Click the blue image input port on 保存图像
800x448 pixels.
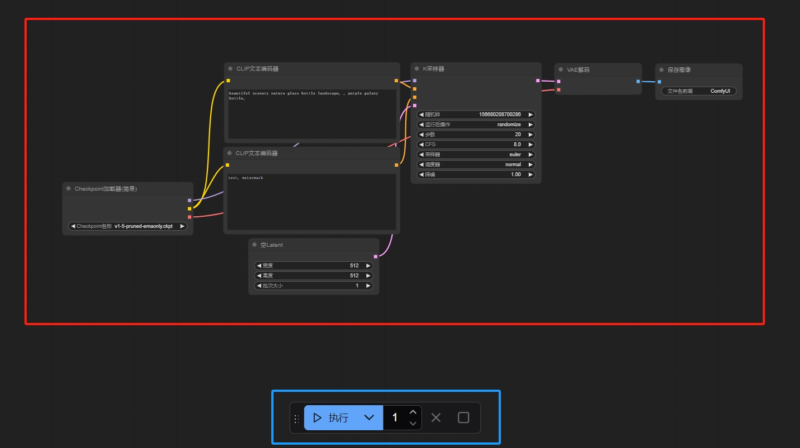coord(659,82)
